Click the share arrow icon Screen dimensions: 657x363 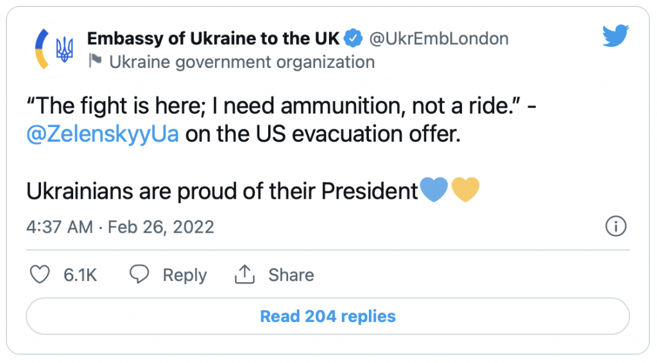[244, 275]
